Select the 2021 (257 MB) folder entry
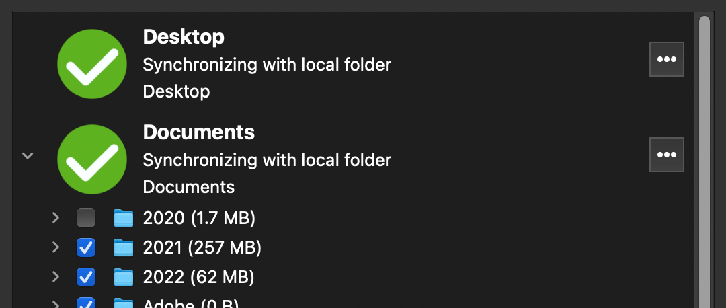 click(x=202, y=247)
